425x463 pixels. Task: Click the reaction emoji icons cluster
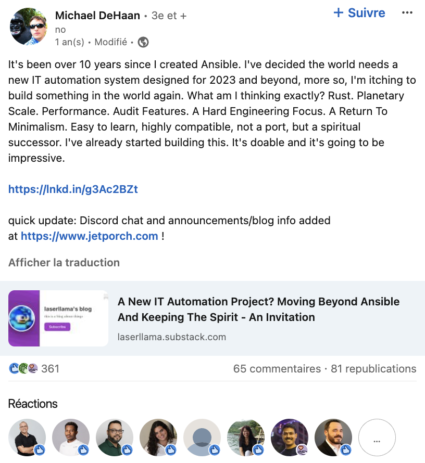click(x=23, y=369)
